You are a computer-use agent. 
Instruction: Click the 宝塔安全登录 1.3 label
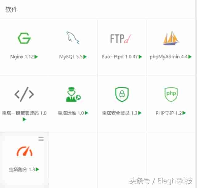(x=120, y=113)
